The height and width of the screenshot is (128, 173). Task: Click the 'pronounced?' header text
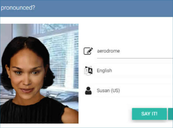point(18,8)
